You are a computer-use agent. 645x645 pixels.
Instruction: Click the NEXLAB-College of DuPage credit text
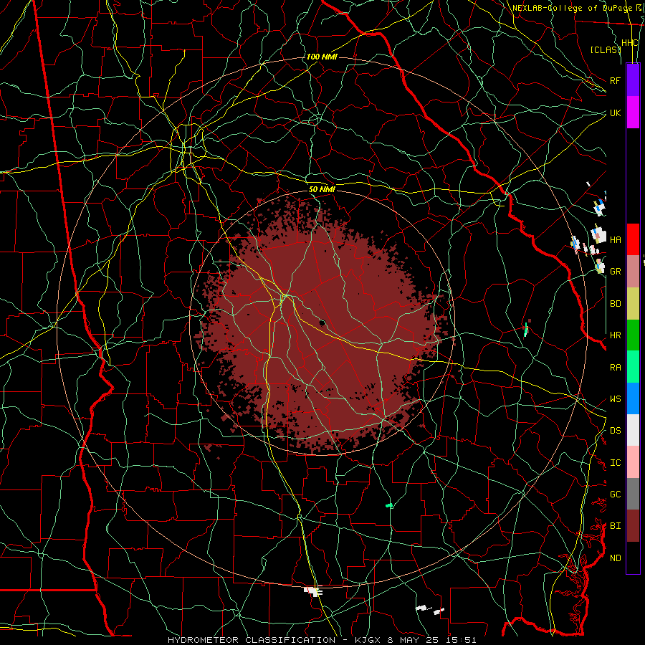click(x=572, y=8)
